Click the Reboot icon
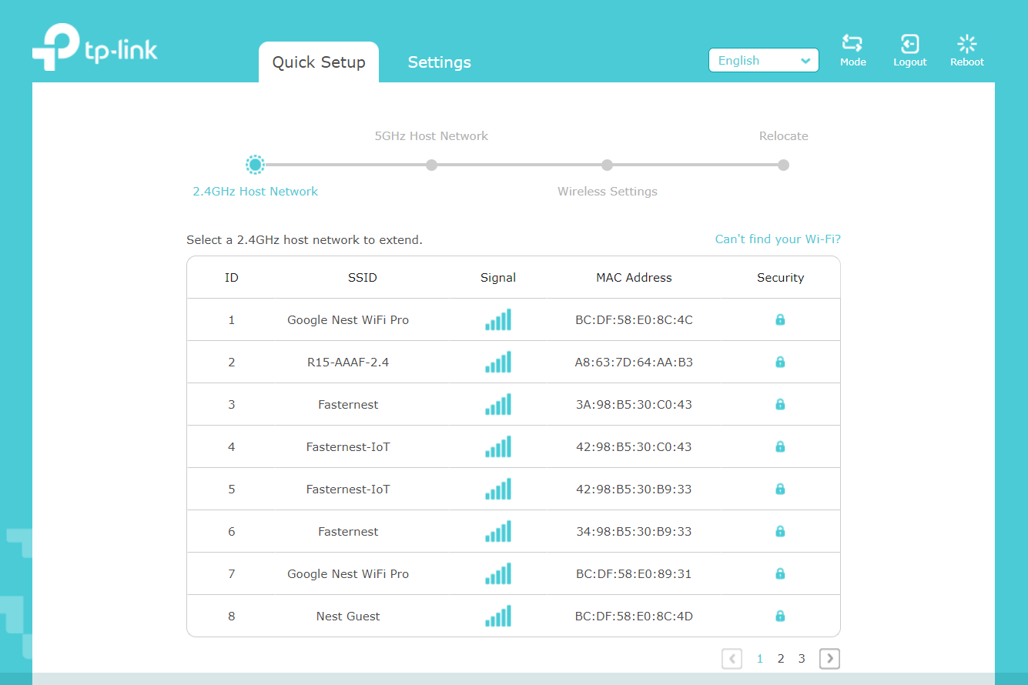Image resolution: width=1028 pixels, height=685 pixels. point(967,43)
